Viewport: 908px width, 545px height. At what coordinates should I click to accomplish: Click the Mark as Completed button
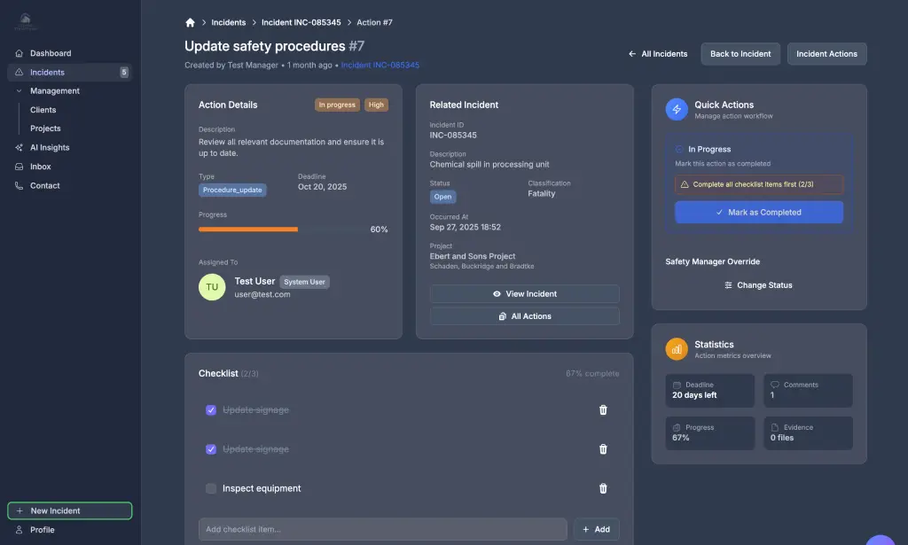758,212
